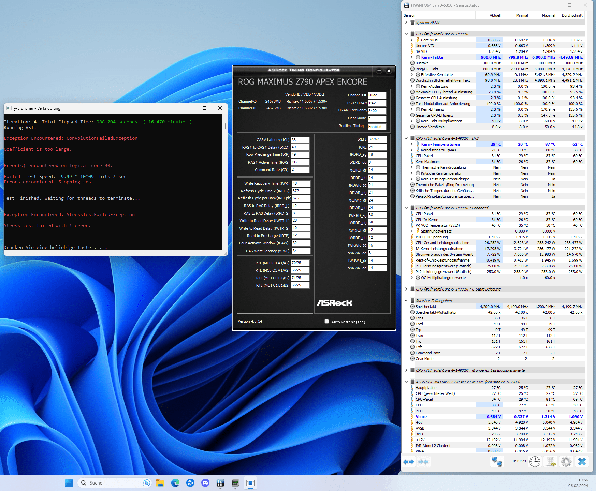This screenshot has width=596, height=491.
Task: Click the HWiNFO start logging sheet icon
Action: pyautogui.click(x=551, y=462)
